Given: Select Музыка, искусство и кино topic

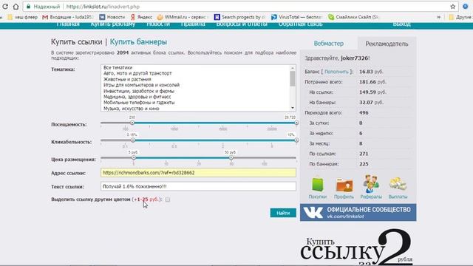Looking at the screenshot, I should pyautogui.click(x=132, y=109).
